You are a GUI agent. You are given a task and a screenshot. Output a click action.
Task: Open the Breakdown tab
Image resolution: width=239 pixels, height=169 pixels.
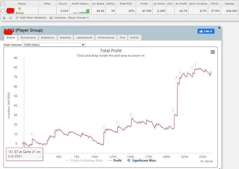(48, 37)
